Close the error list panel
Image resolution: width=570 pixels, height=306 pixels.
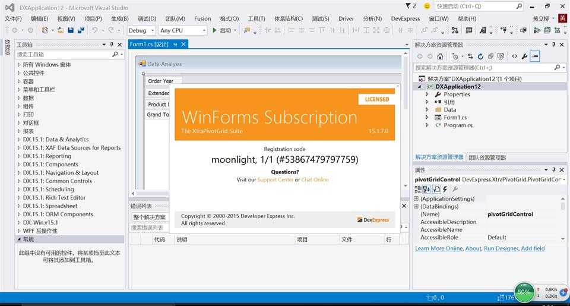point(404,206)
